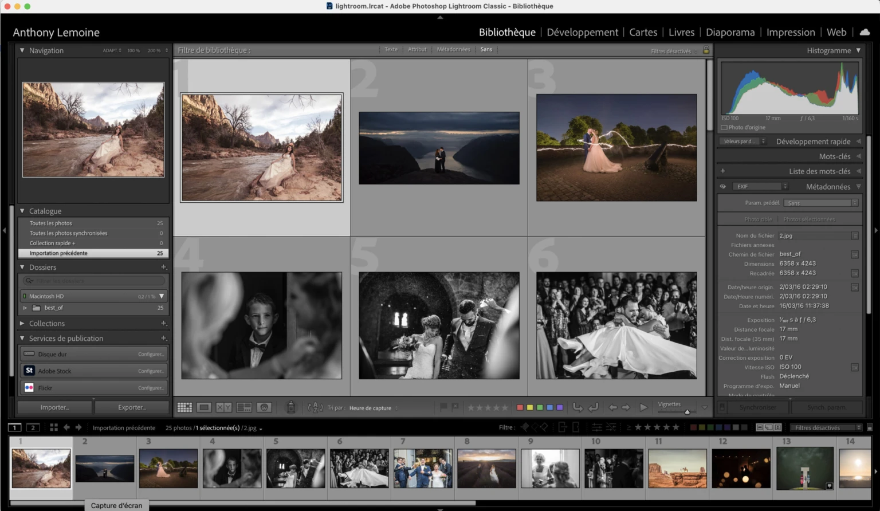880x511 pixels.
Task: Select next photo with right arrow icon
Action: click(626, 407)
